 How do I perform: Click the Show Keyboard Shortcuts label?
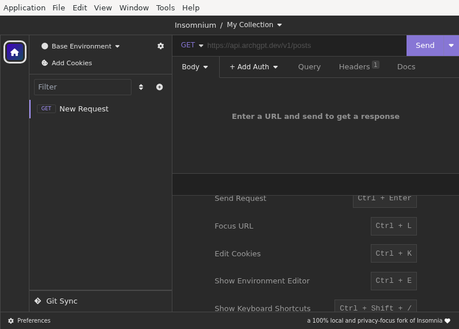coord(262,308)
